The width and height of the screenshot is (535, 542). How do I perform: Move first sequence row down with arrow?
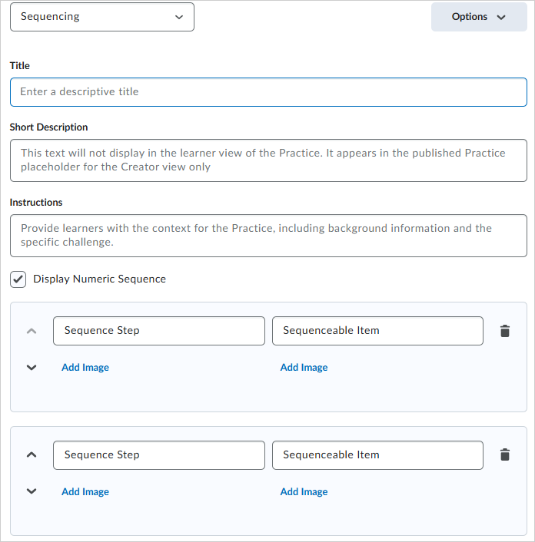(x=32, y=368)
